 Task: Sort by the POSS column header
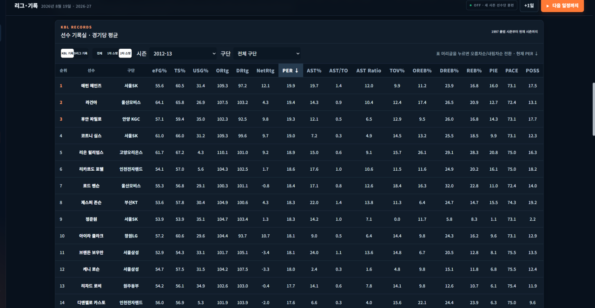(533, 71)
